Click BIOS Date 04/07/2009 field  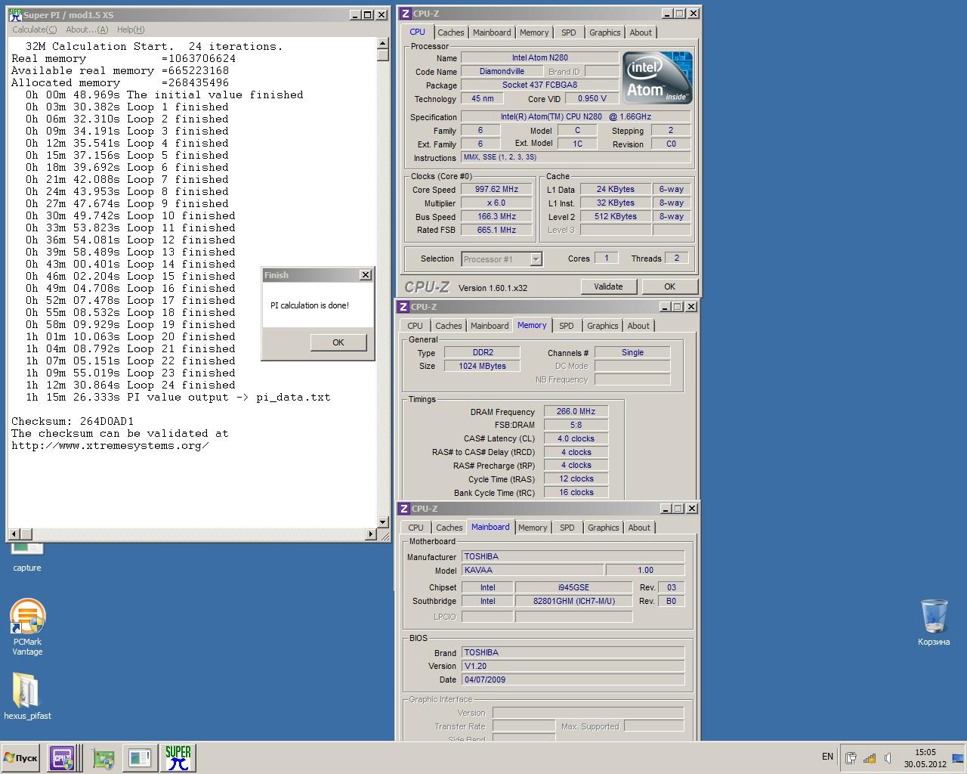573,680
